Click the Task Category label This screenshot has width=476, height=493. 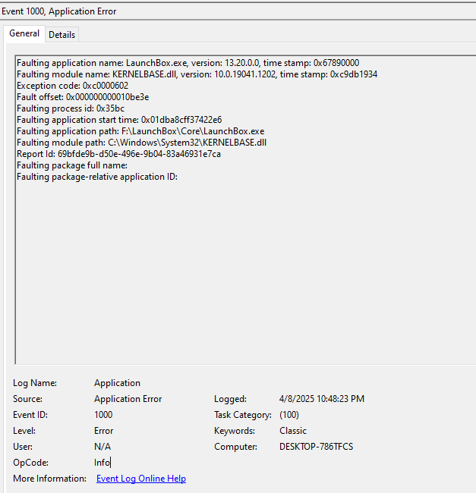coord(243,415)
